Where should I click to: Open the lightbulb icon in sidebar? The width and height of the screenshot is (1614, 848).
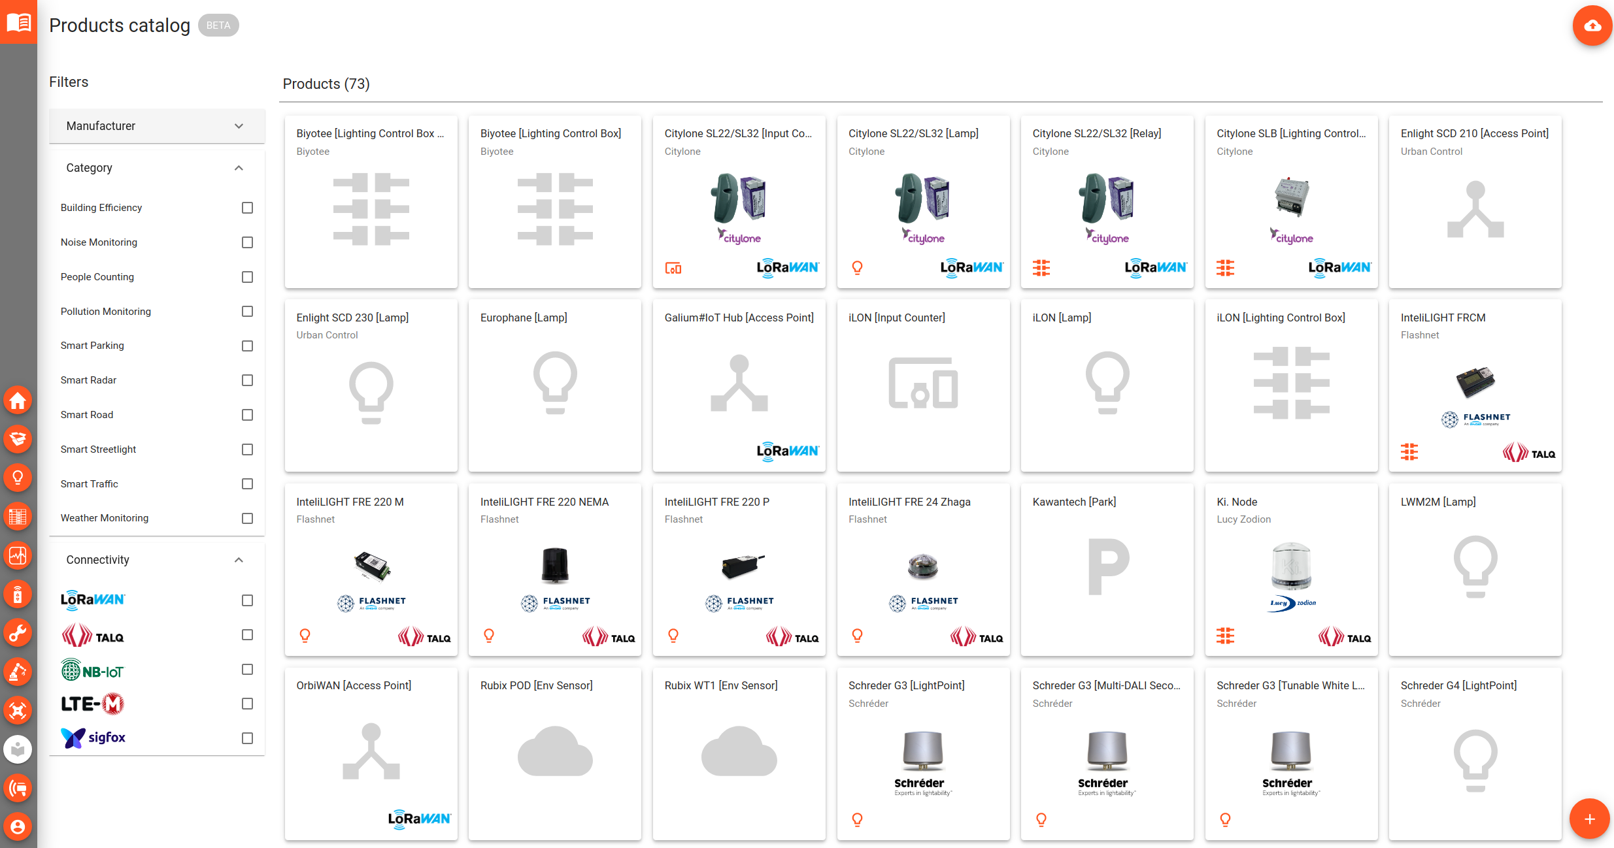pyautogui.click(x=18, y=478)
